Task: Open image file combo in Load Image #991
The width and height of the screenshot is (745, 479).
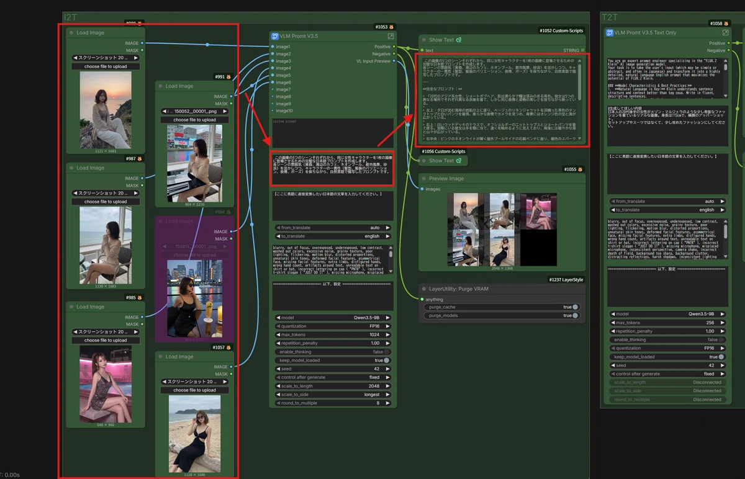Action: click(x=195, y=112)
